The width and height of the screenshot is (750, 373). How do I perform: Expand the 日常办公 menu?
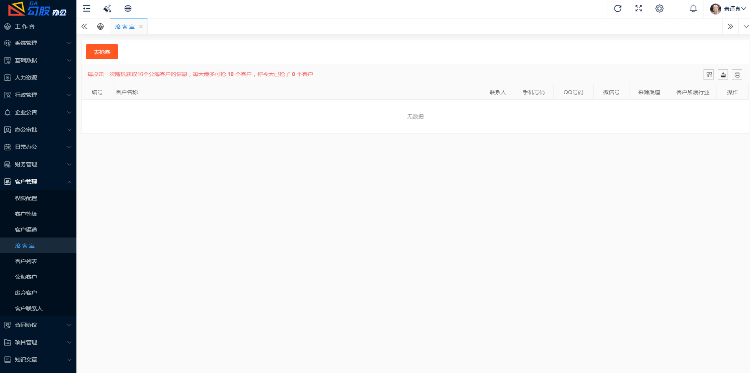pos(38,147)
